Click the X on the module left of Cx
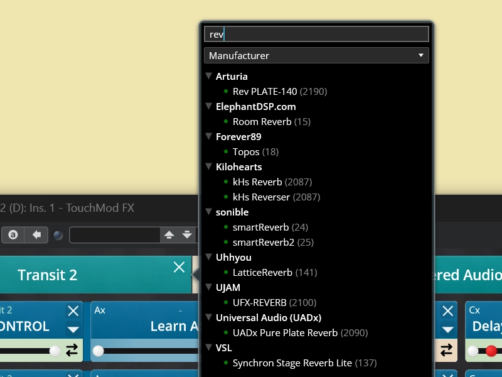Viewport: 502px width, 377px height. (447, 310)
